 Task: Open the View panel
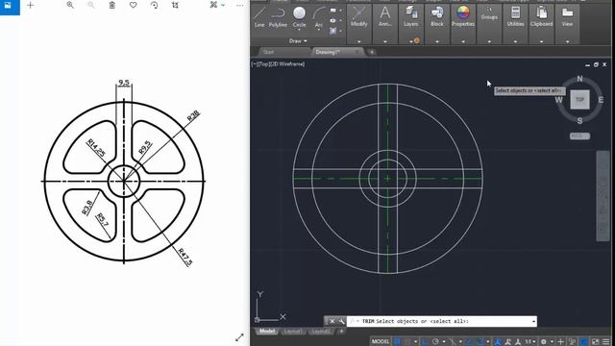(567, 17)
